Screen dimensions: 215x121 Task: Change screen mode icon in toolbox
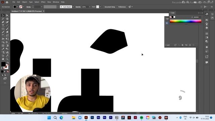tap(5, 79)
